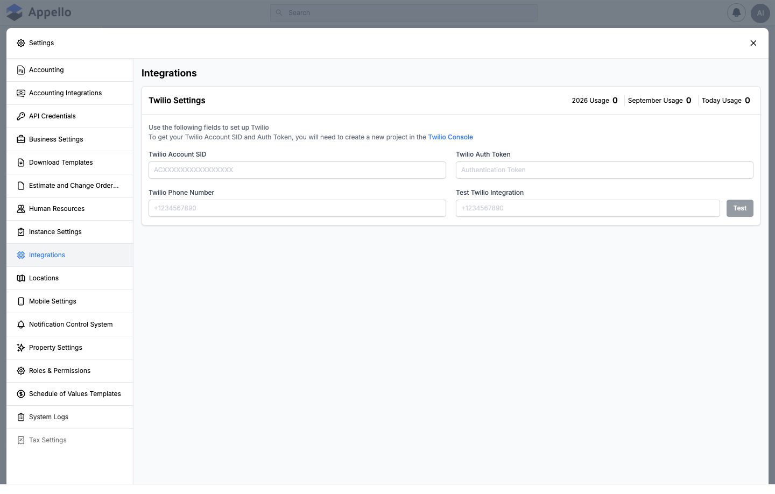Click the Property Settings sparkle icon
The image size is (775, 494).
tap(21, 348)
